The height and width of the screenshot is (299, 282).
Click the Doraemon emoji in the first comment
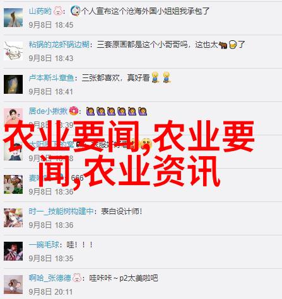click(x=75, y=11)
